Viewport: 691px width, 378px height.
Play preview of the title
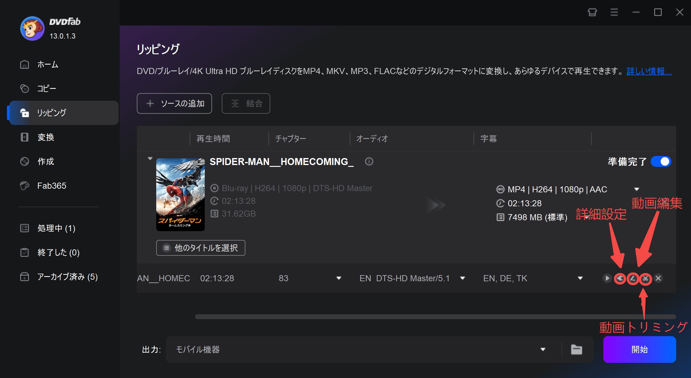tap(607, 278)
